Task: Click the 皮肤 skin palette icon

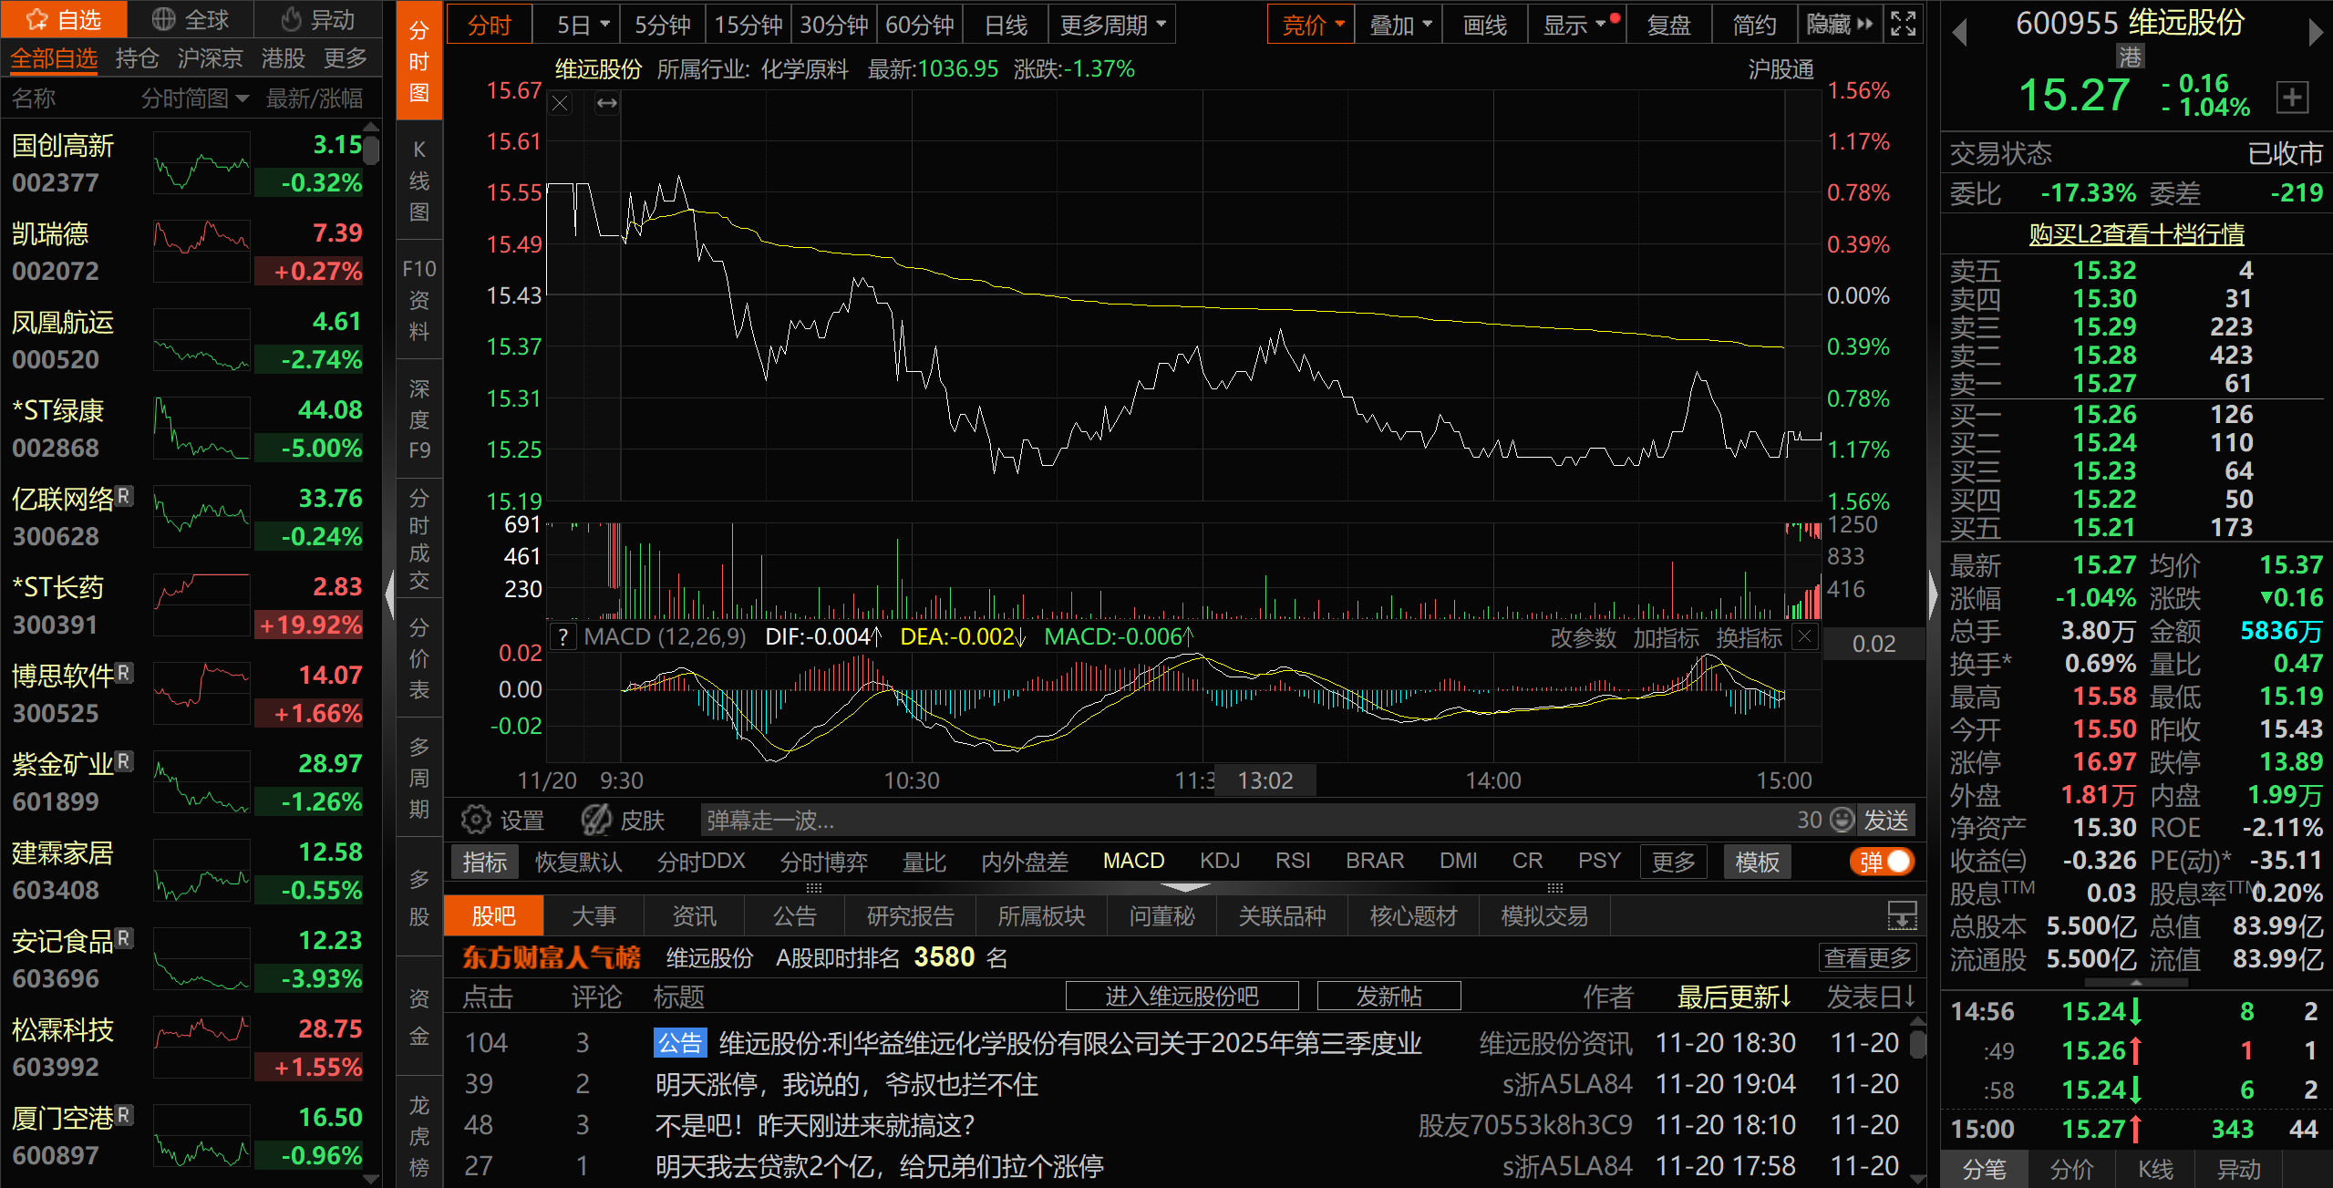Action: 597,820
